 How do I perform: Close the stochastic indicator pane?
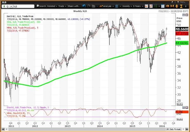(187, 108)
